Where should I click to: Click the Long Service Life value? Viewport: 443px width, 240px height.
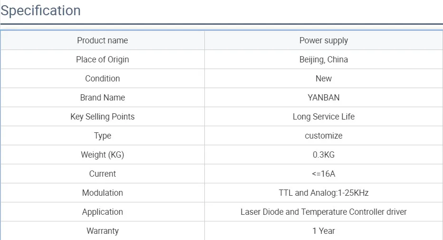pyautogui.click(x=324, y=117)
